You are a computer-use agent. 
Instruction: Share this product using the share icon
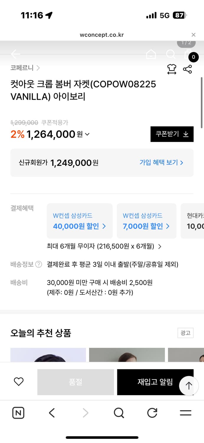point(187,69)
